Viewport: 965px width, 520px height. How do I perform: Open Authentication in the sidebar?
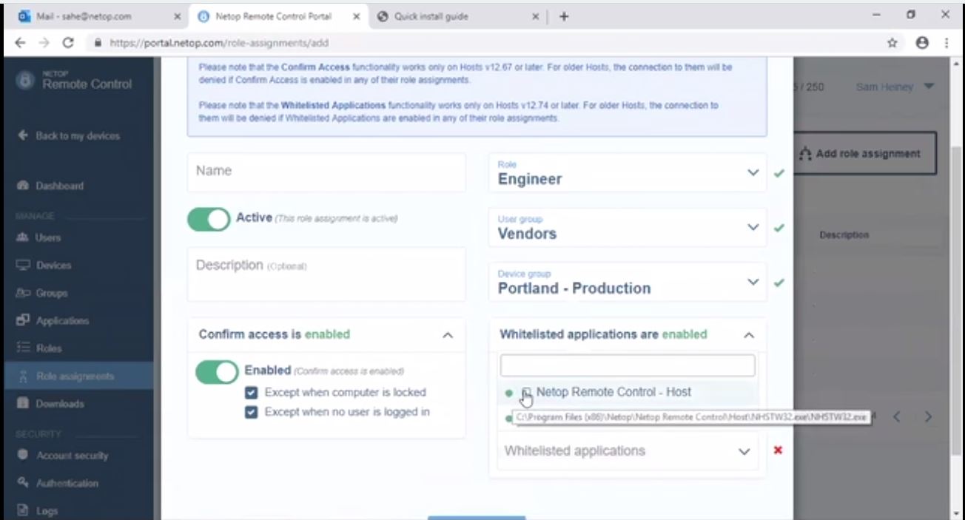click(67, 483)
